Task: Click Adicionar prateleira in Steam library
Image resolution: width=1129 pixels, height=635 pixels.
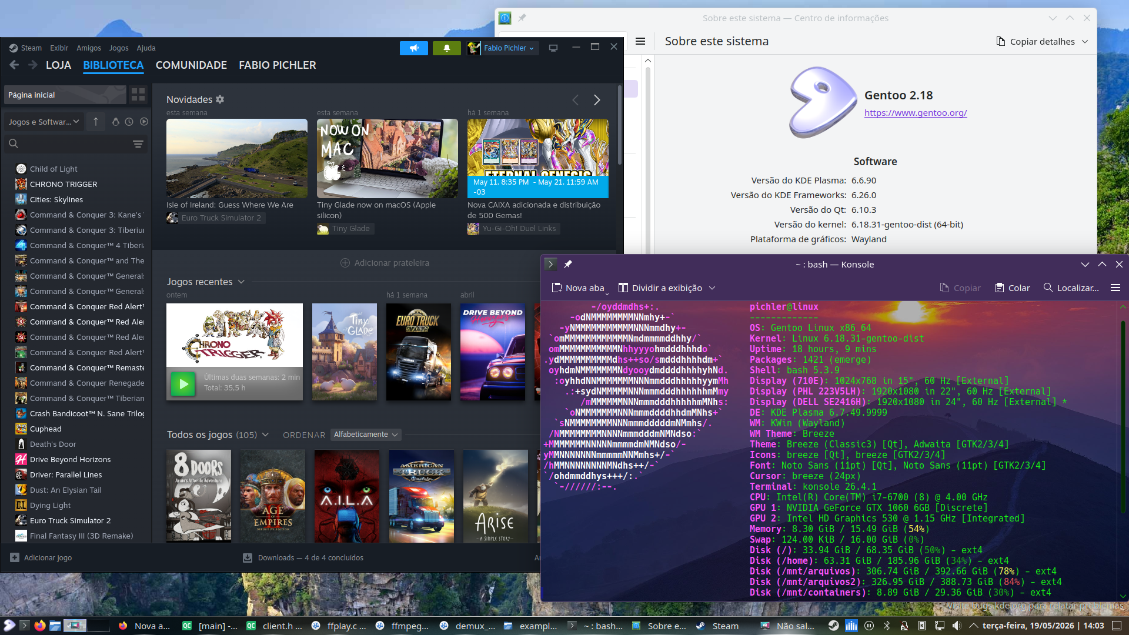Action: coord(385,263)
